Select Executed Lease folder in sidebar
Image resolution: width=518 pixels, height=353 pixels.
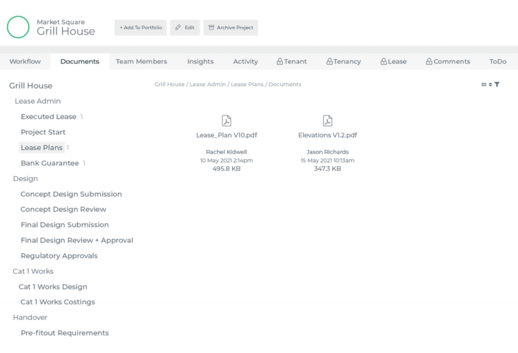(48, 117)
